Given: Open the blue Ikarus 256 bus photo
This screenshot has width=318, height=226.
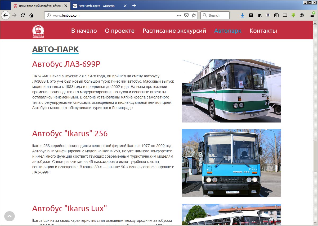Looking at the screenshot, I should click(231, 163).
